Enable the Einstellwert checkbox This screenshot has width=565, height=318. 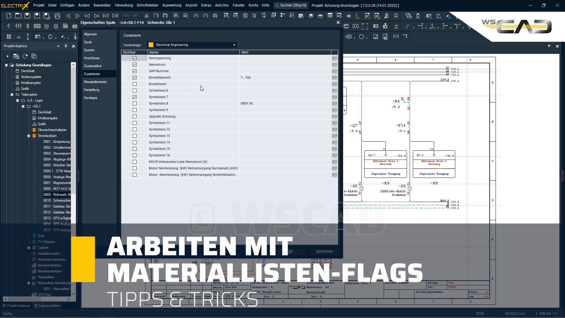(x=134, y=84)
